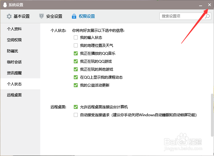Click 你将向好友展示以下选中的信息 text
The image size is (214, 156).
(x=98, y=30)
